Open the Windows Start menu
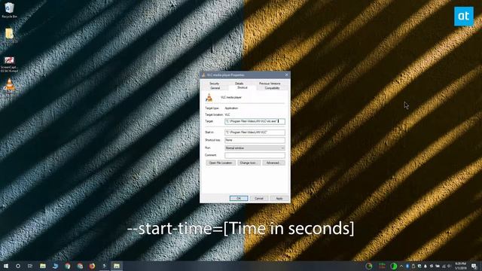 coord(6,266)
